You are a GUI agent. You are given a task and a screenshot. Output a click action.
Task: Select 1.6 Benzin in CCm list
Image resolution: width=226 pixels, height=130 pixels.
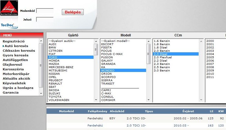[176, 41]
